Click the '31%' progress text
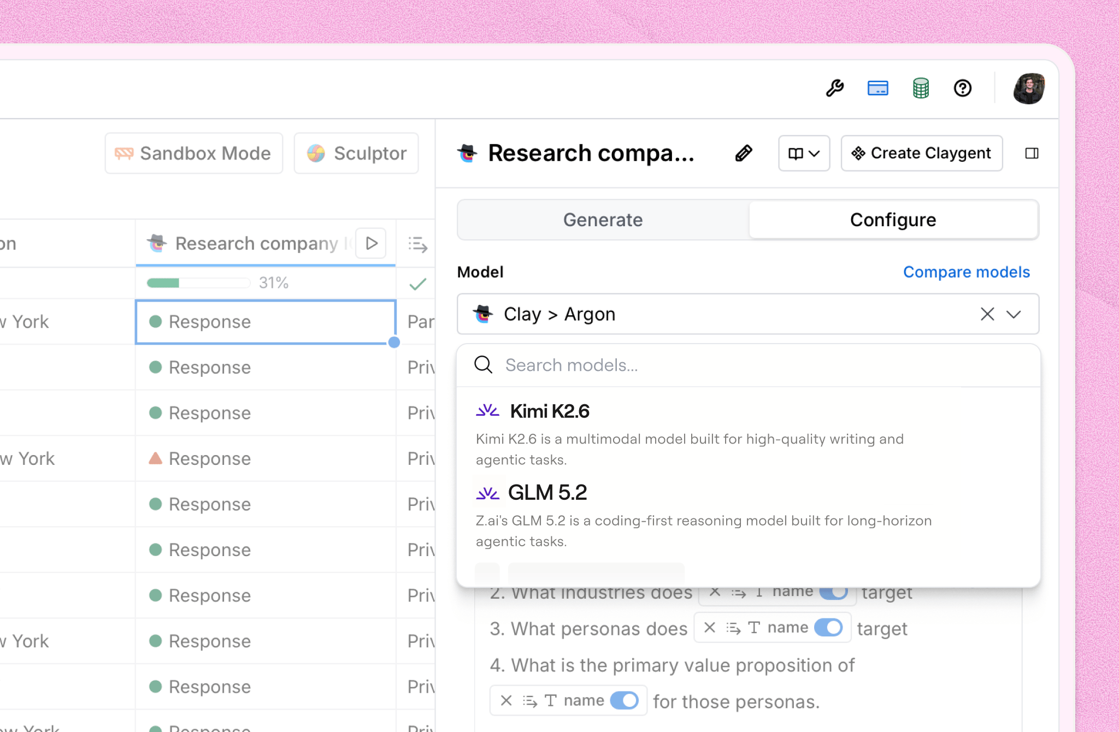Screen dimensions: 1119x732 tap(274, 283)
